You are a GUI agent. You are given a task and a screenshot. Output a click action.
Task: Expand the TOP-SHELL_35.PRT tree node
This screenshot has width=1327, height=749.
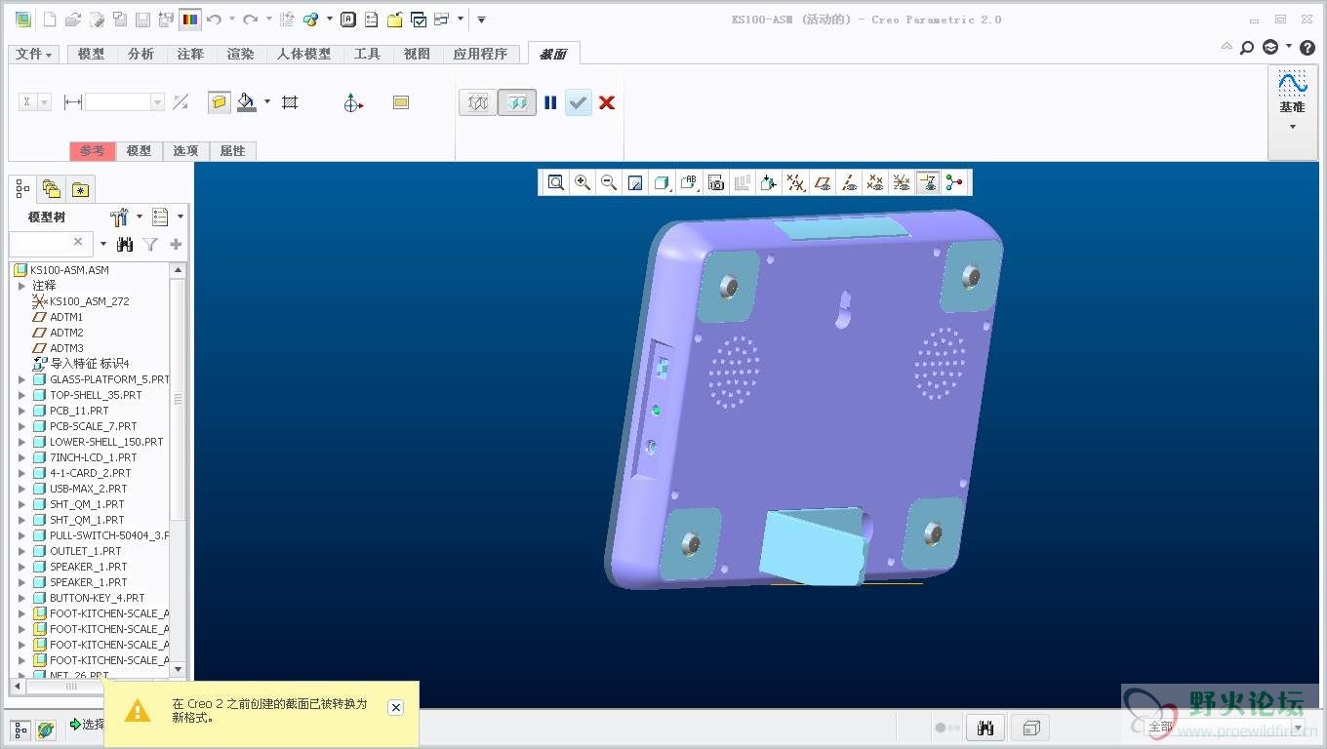click(x=22, y=395)
